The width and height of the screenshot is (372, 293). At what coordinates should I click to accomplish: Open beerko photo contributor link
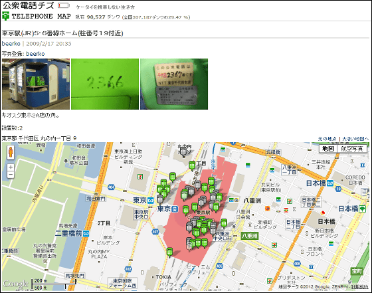35,54
